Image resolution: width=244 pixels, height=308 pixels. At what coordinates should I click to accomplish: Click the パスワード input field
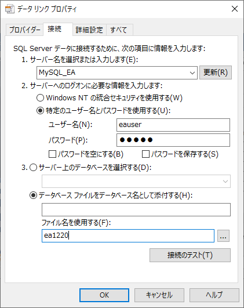click(173, 140)
